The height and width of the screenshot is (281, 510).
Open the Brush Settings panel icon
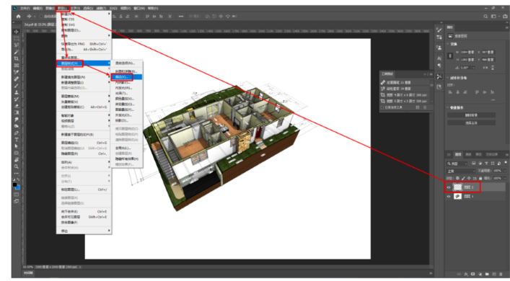439,30
